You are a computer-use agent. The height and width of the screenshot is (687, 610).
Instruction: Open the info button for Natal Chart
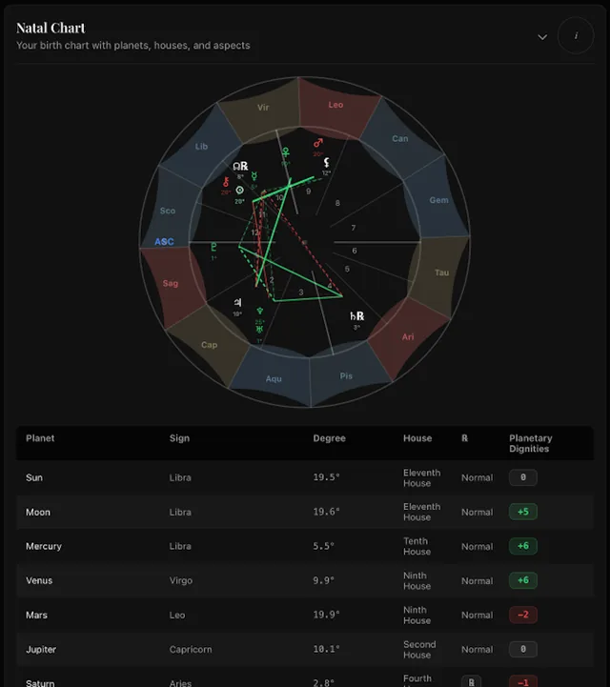tap(576, 35)
